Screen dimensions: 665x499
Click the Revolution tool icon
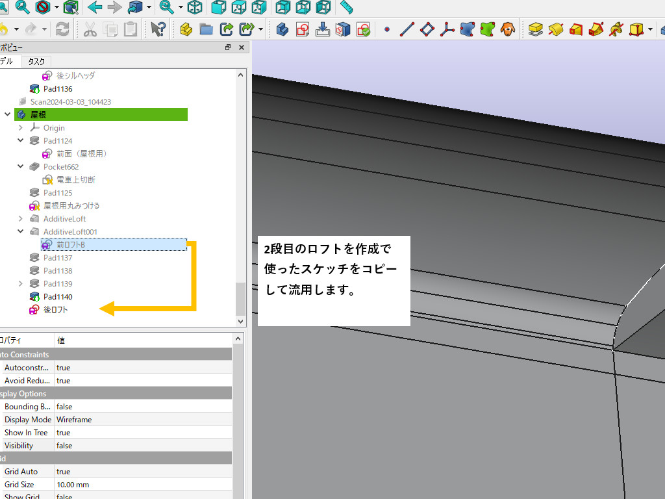pyautogui.click(x=556, y=29)
